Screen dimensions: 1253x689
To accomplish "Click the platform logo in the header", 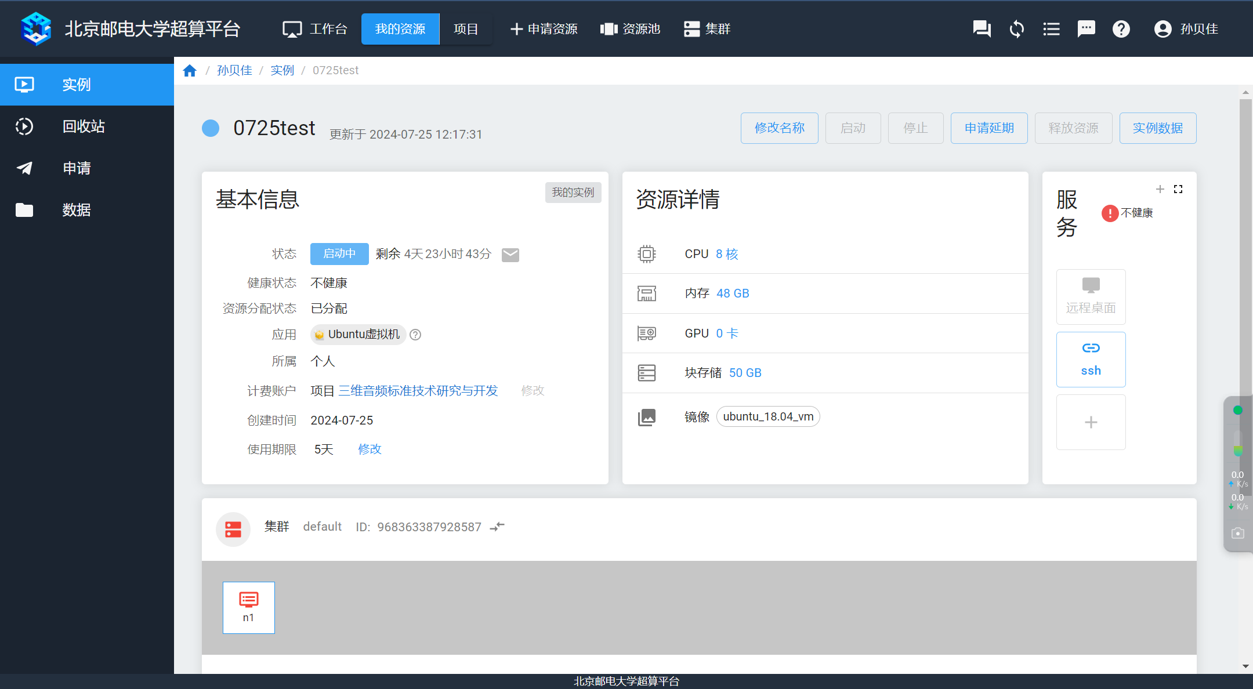I will (x=36, y=29).
